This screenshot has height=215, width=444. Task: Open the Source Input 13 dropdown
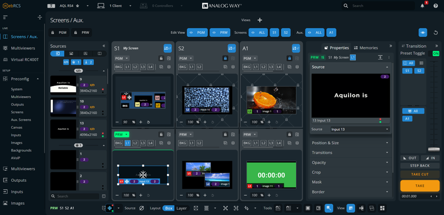pyautogui.click(x=360, y=130)
